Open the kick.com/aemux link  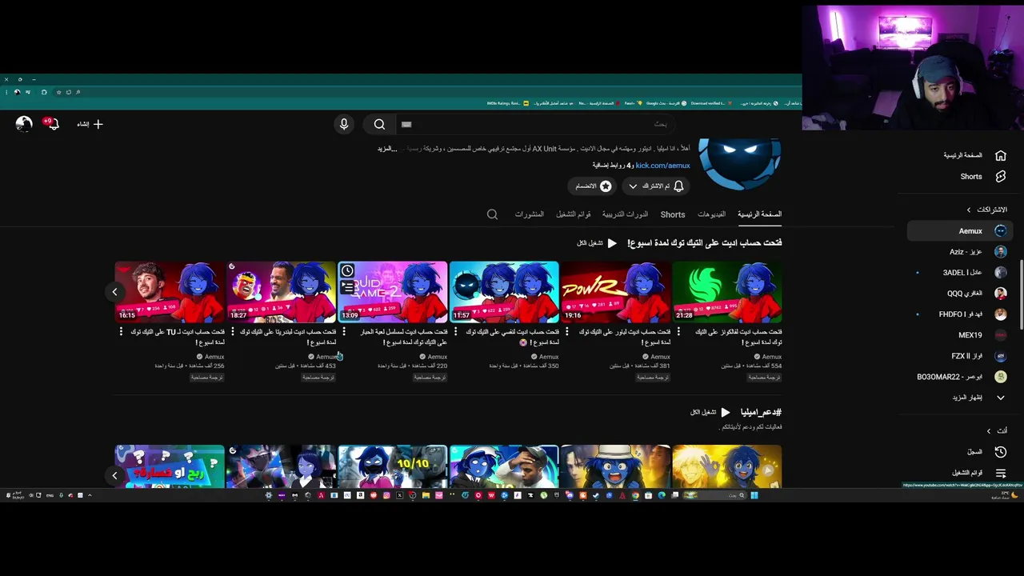pos(662,166)
